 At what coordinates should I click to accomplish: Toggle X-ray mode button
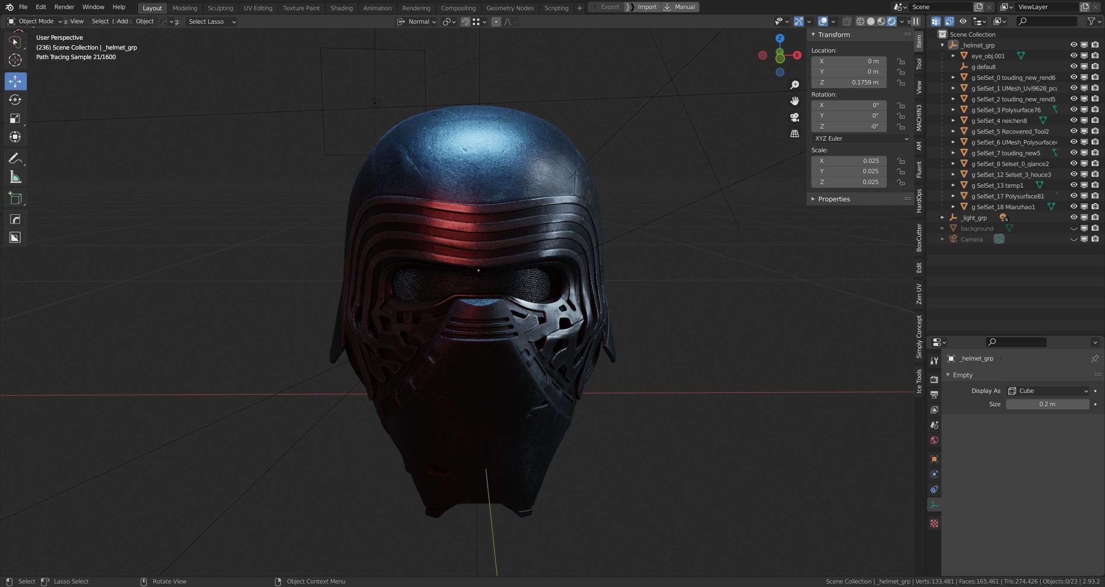click(x=847, y=22)
